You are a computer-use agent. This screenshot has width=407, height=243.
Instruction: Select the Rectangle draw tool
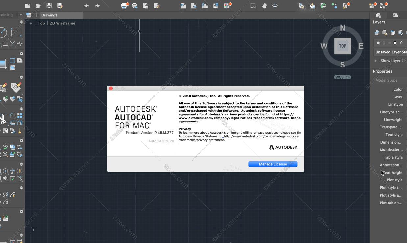point(16,32)
